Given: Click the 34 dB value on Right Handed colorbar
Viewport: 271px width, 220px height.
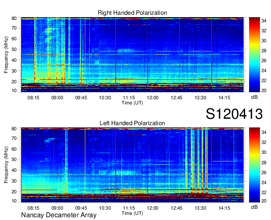Looking at the screenshot, I should click(x=264, y=21).
